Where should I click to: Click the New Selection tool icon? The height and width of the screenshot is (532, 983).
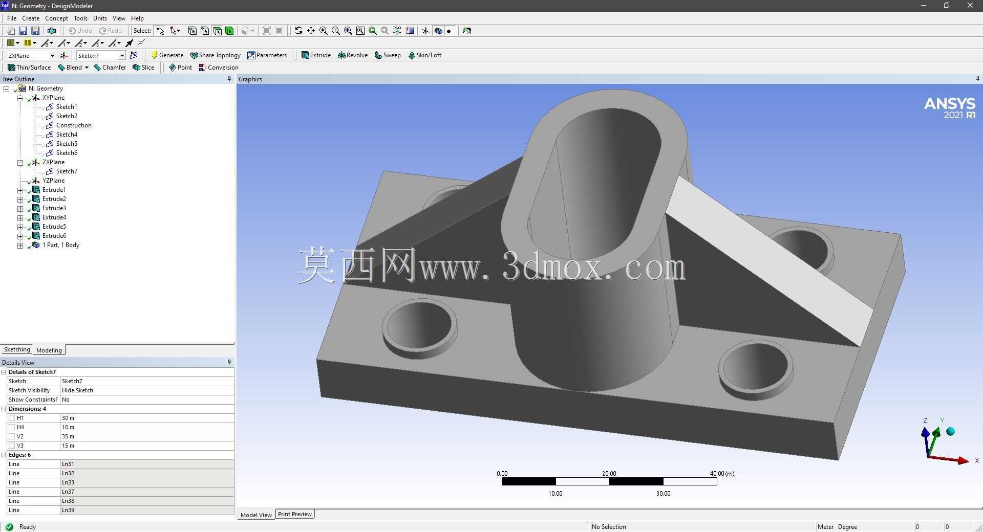pyautogui.click(x=160, y=31)
